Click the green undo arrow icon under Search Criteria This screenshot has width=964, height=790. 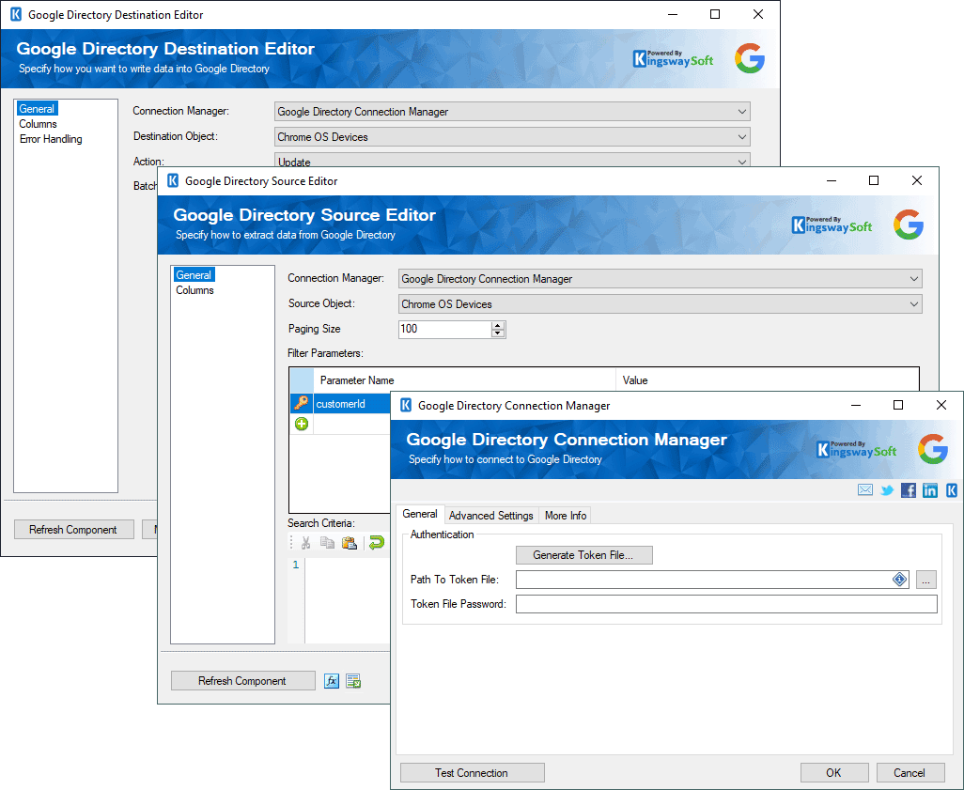(376, 542)
